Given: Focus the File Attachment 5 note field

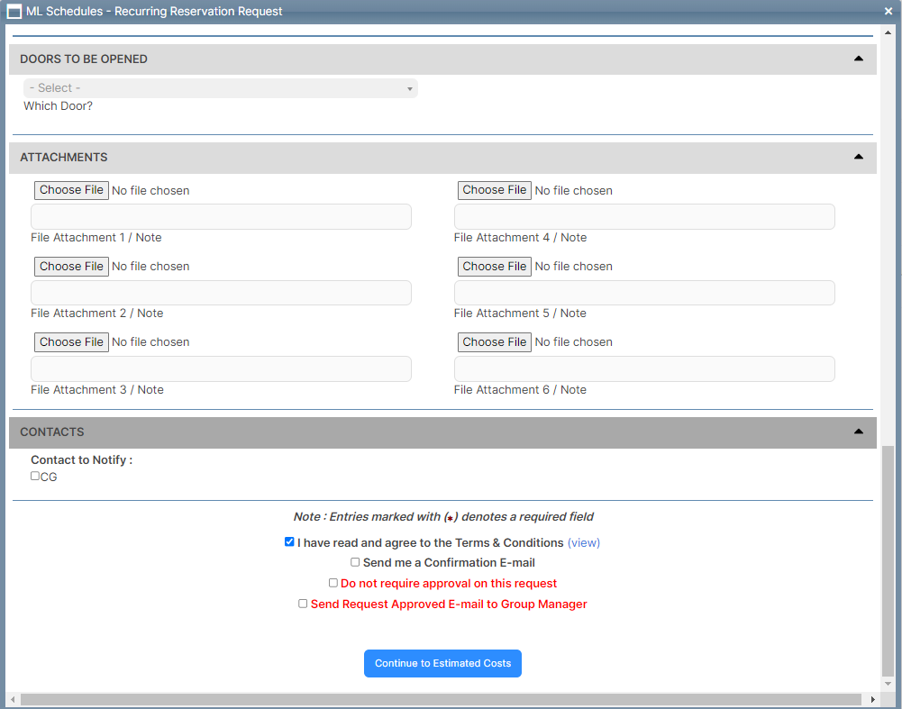Looking at the screenshot, I should [644, 293].
